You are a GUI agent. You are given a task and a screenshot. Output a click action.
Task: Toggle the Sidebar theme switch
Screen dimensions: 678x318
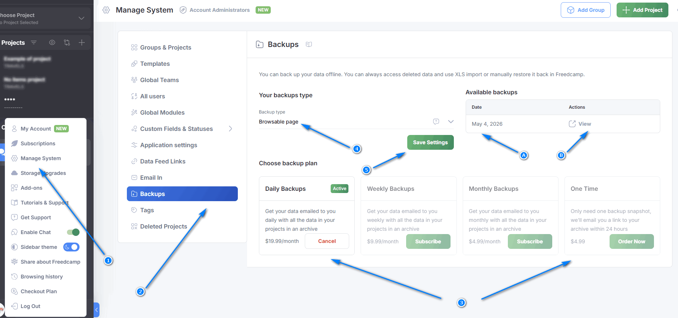[x=71, y=247]
